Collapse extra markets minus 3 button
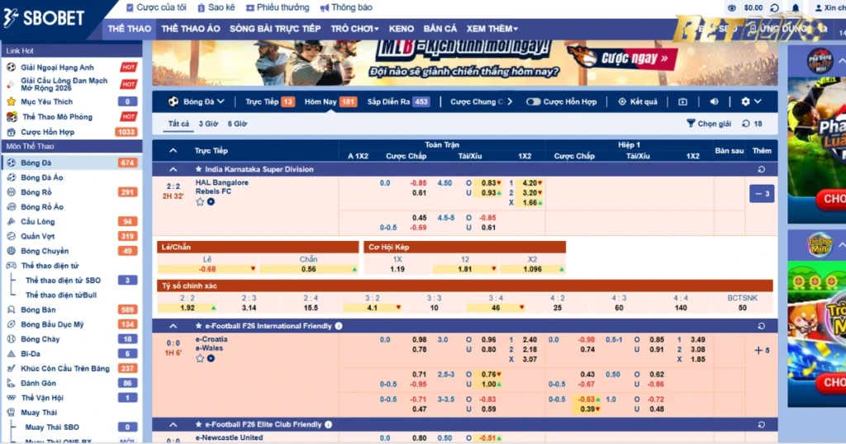The image size is (846, 444). click(x=762, y=193)
